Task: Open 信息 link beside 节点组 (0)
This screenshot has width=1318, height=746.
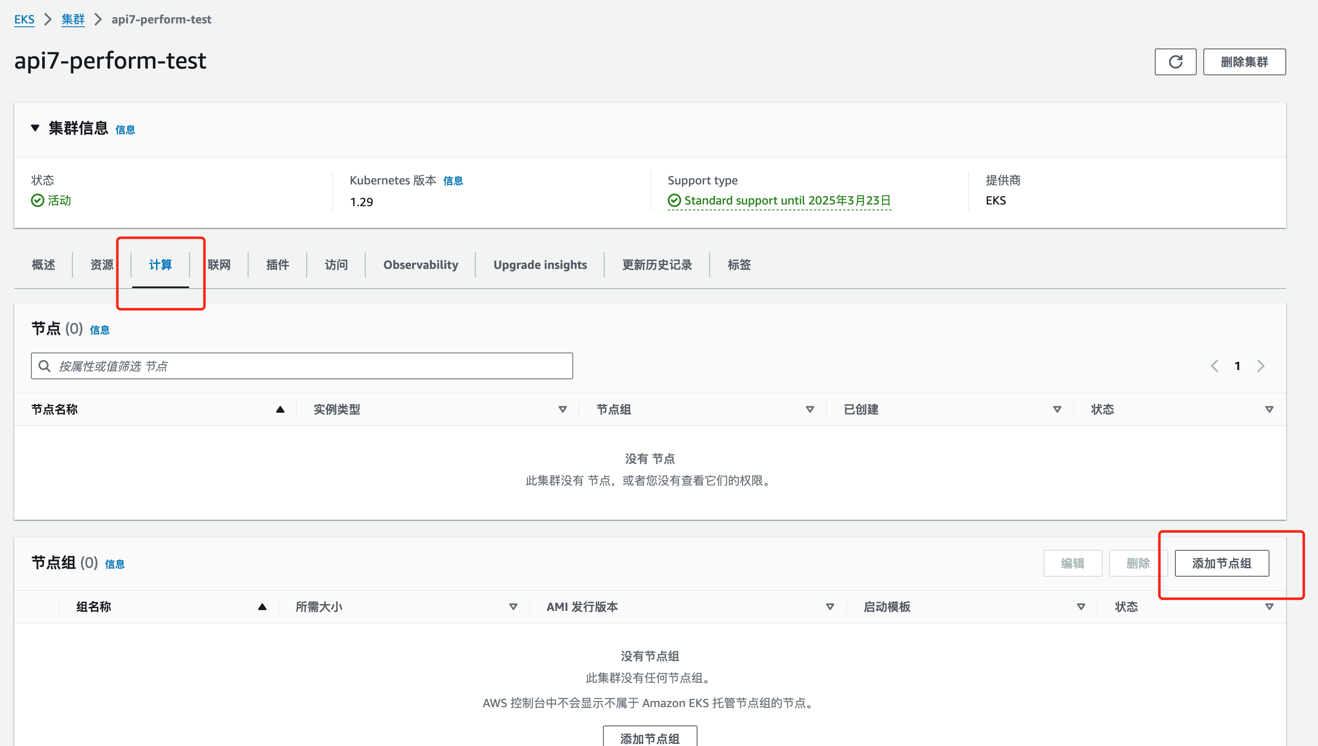Action: coord(115,564)
